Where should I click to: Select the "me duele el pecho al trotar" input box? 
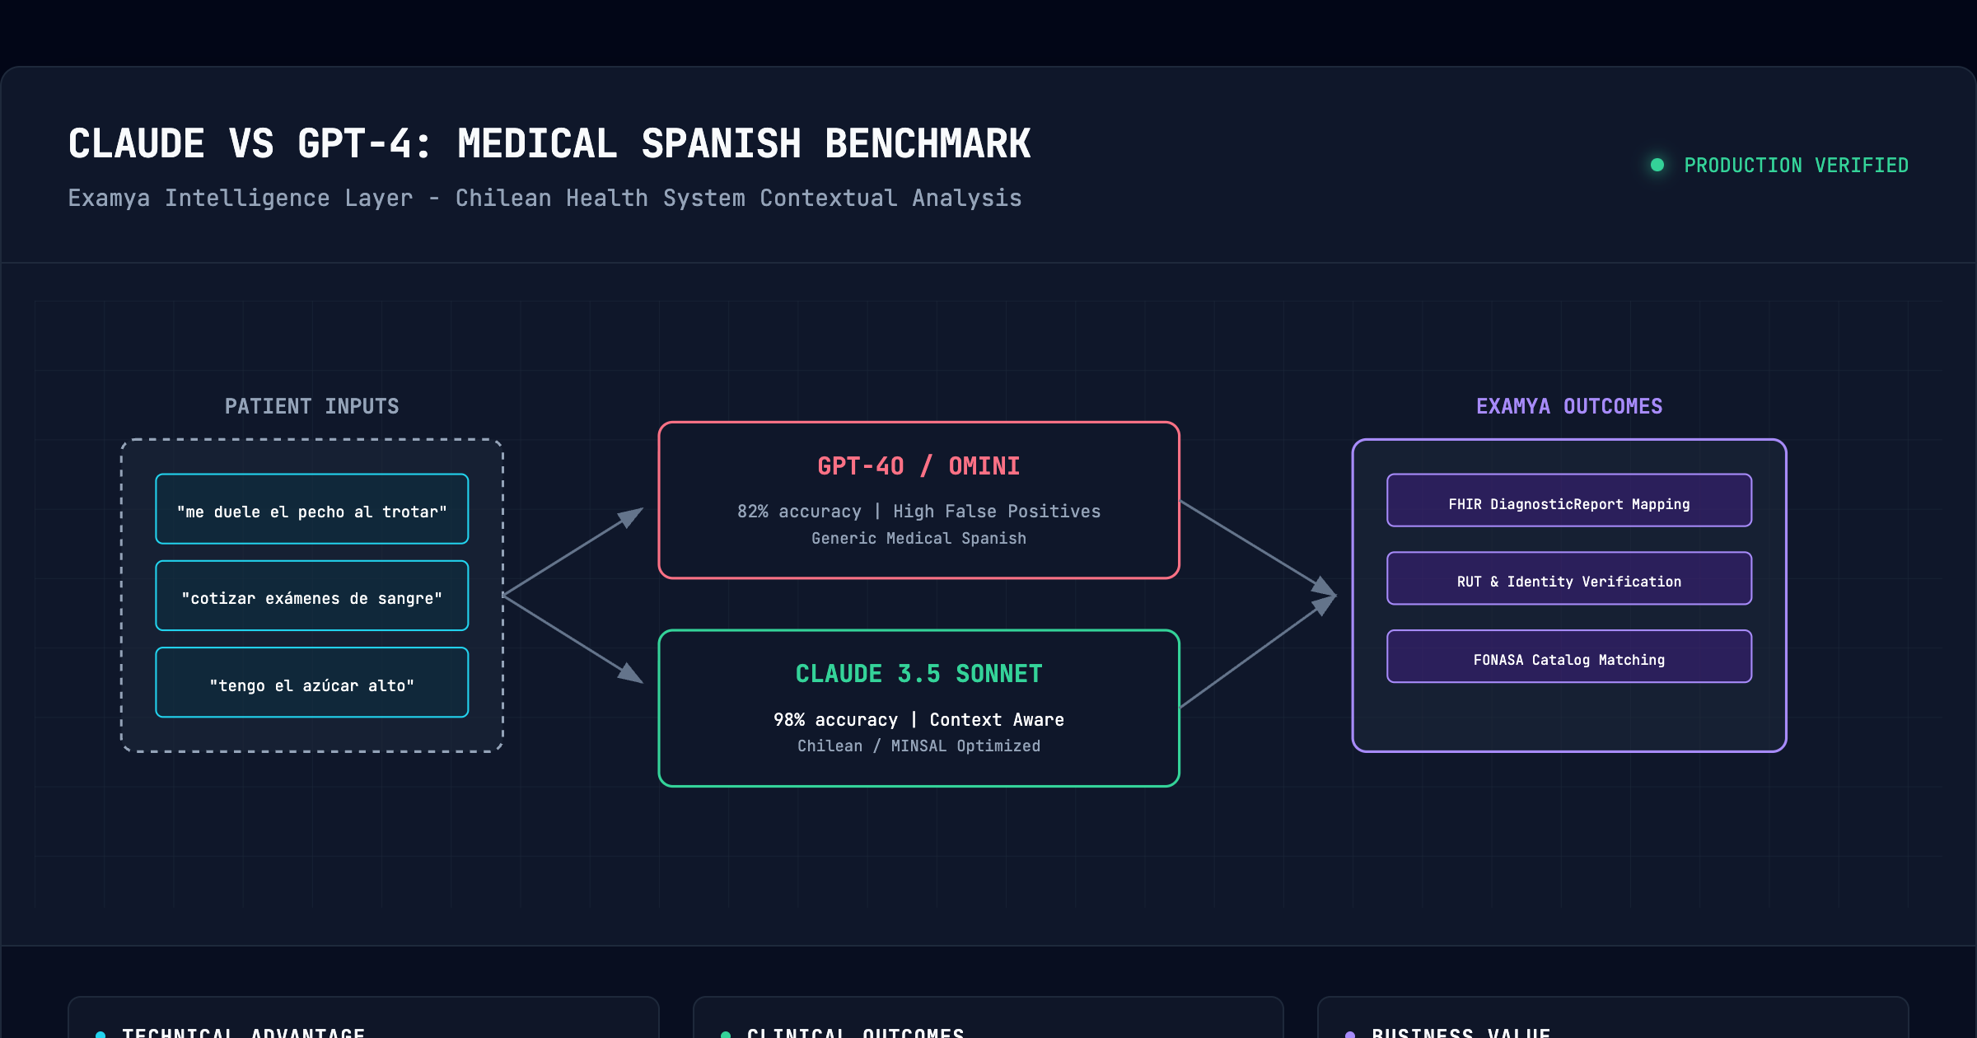click(x=312, y=509)
